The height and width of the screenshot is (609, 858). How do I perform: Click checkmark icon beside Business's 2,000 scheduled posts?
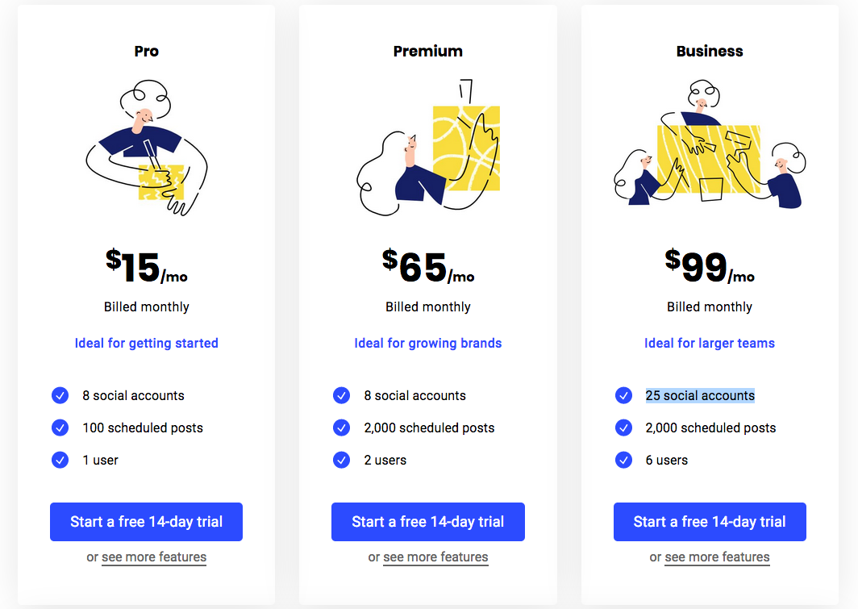tap(623, 428)
